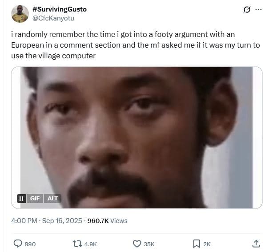269x252 pixels.
Task: Show the ALT image description
Action: point(52,199)
